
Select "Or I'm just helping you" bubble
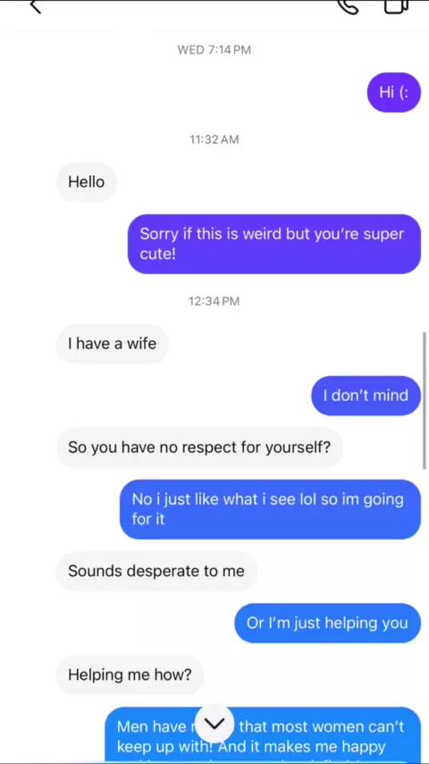point(328,624)
